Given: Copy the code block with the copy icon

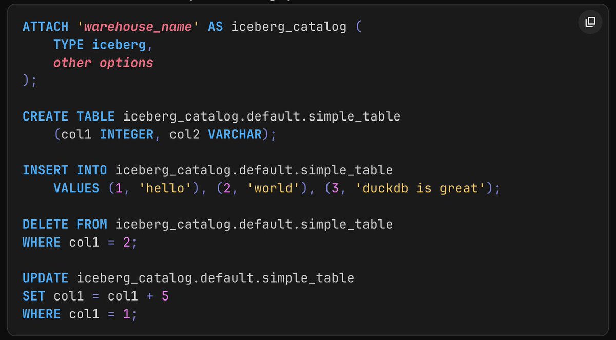Looking at the screenshot, I should click(590, 22).
